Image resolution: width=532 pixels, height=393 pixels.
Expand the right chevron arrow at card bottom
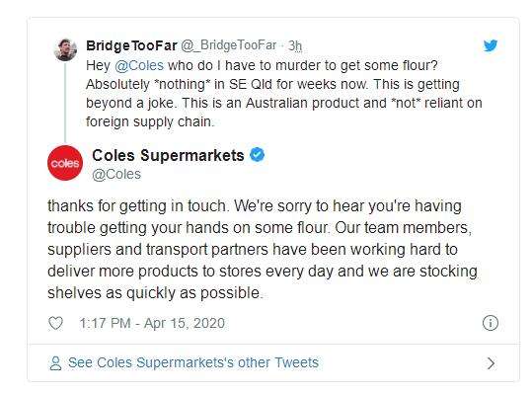[491, 363]
